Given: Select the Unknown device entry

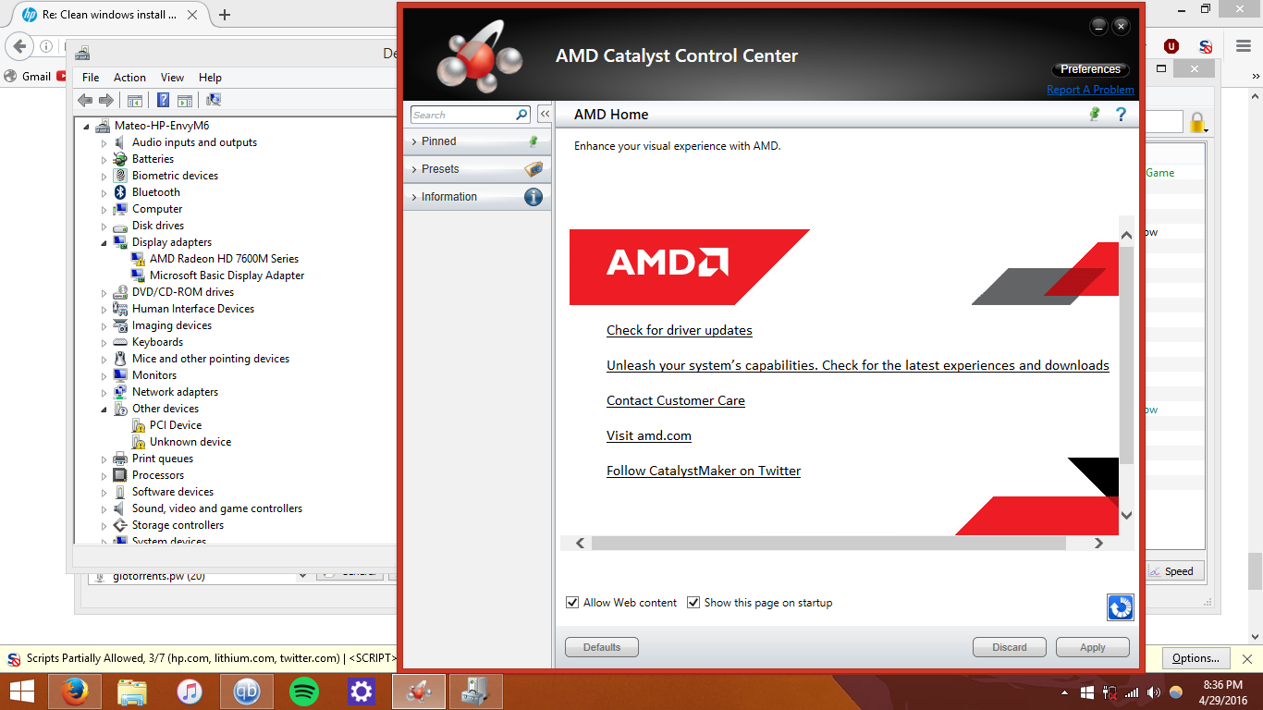Looking at the screenshot, I should (x=190, y=442).
